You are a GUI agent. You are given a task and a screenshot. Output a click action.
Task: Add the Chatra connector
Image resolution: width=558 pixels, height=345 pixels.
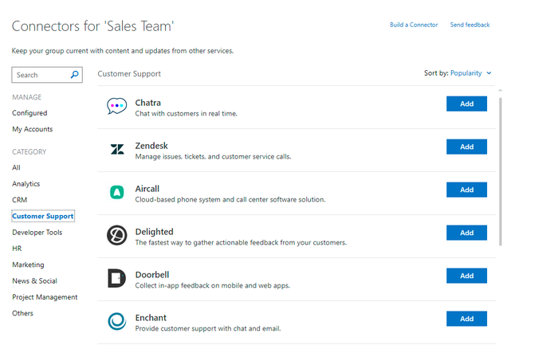tap(466, 104)
